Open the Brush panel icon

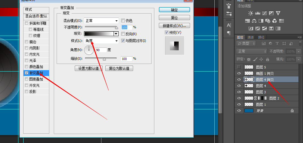point(229,14)
